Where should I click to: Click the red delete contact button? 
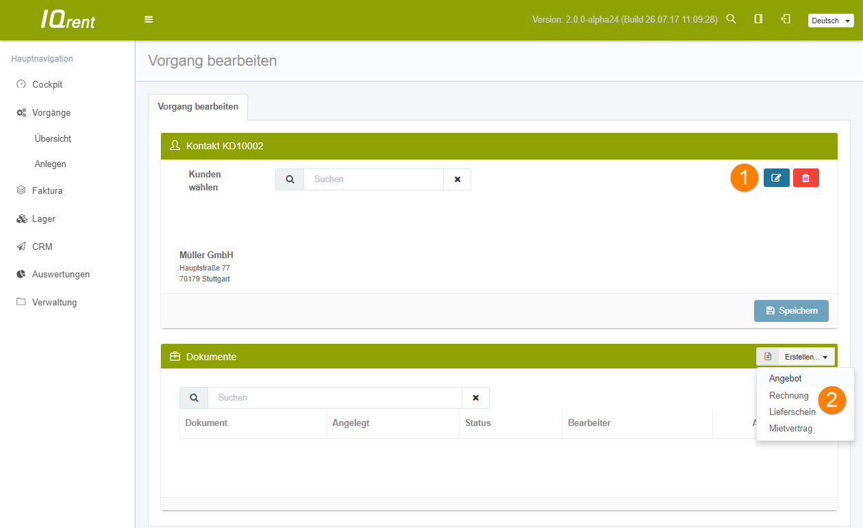tap(805, 178)
